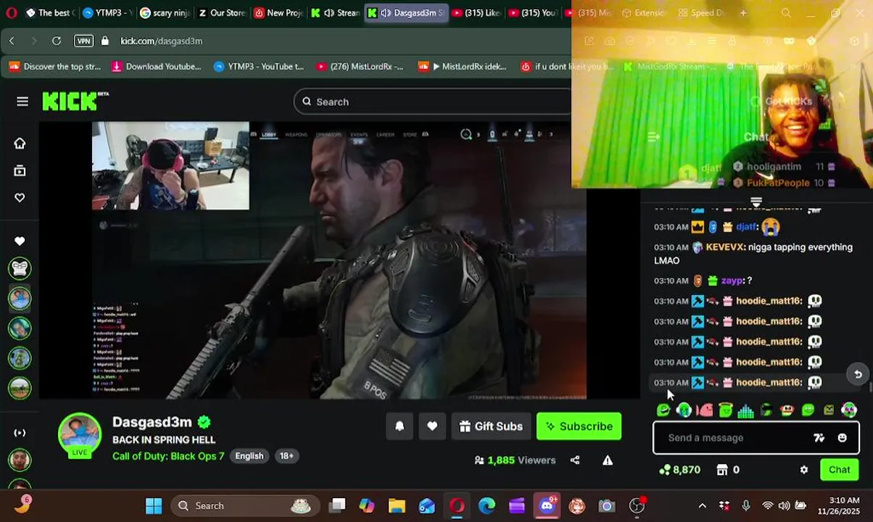This screenshot has width=873, height=522.
Task: Open Discord from the taskbar
Action: click(547, 505)
